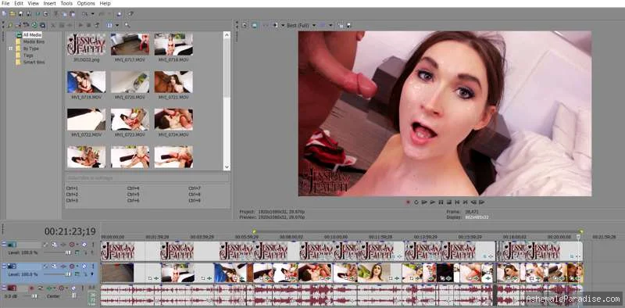The height and width of the screenshot is (308, 625).
Task: Click the timeline loop region end marker
Action: point(580,231)
